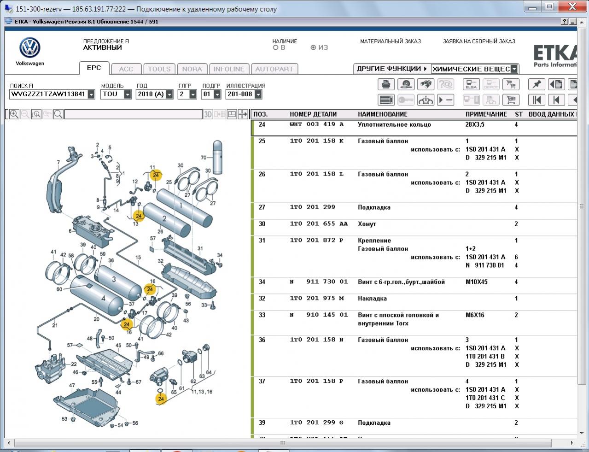This screenshot has height=452, width=589.
Task: Switch to the INFOLINE tab
Action: (229, 69)
